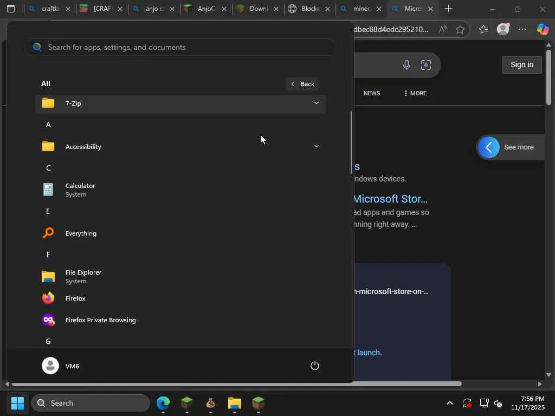Open the Microsoft Stor... result link
This screenshot has width=555, height=416.
[390, 199]
